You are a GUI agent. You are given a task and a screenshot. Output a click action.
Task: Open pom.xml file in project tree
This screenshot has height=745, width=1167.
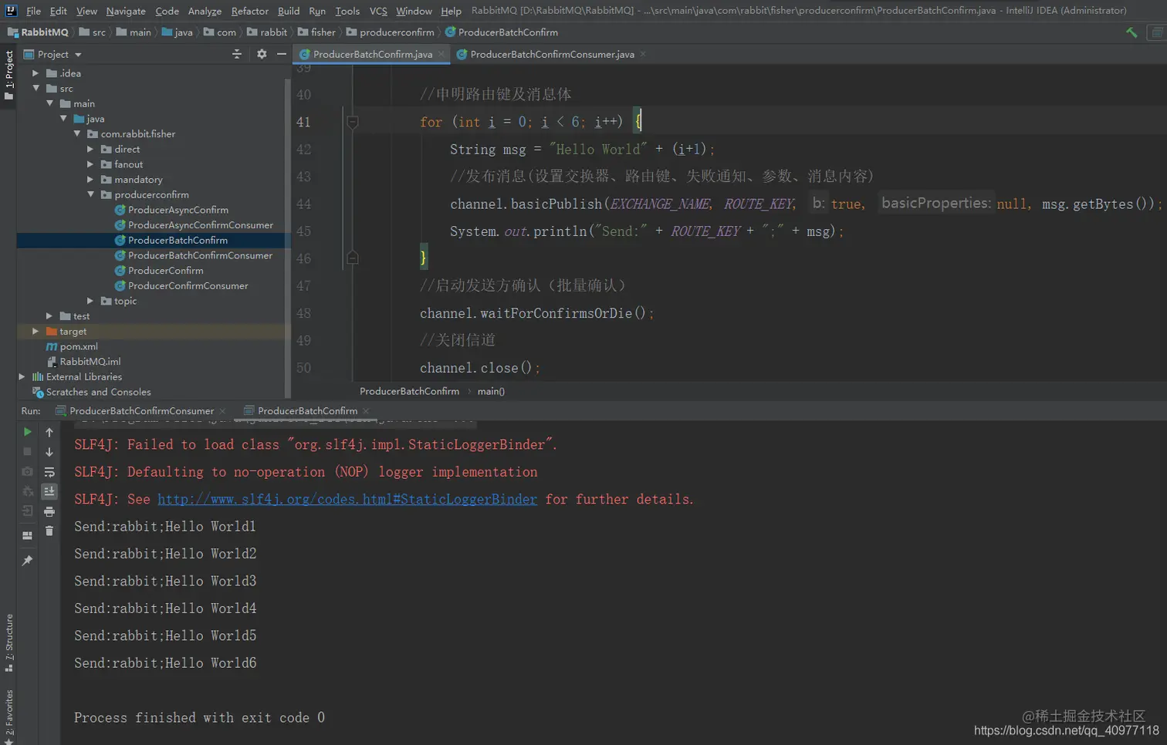pyautogui.click(x=79, y=347)
